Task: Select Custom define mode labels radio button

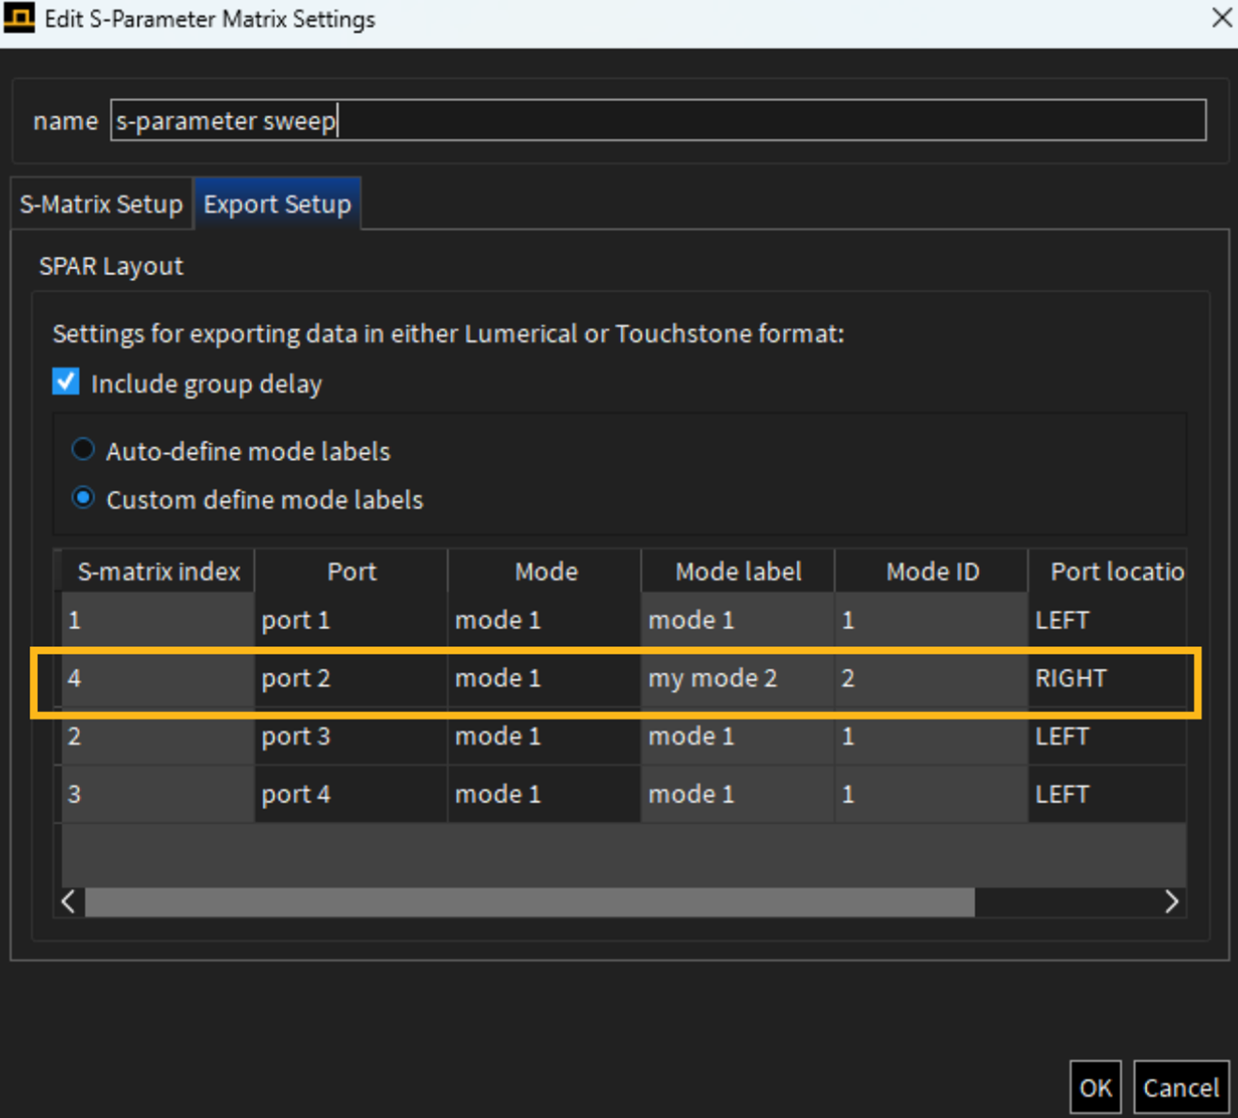Action: pos(84,498)
